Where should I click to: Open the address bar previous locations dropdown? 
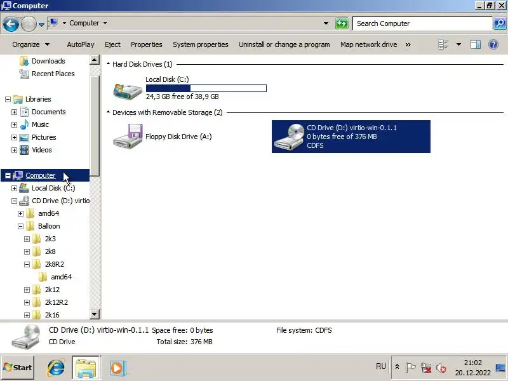point(326,23)
